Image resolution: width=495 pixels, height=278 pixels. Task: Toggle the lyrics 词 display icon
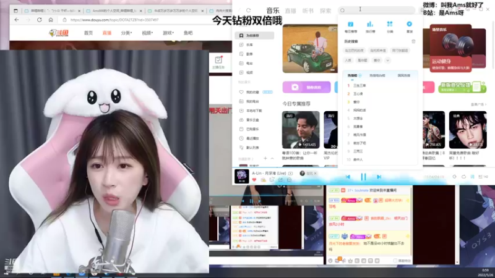472,177
